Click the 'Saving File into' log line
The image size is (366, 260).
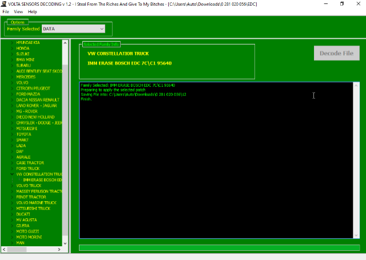(x=133, y=94)
